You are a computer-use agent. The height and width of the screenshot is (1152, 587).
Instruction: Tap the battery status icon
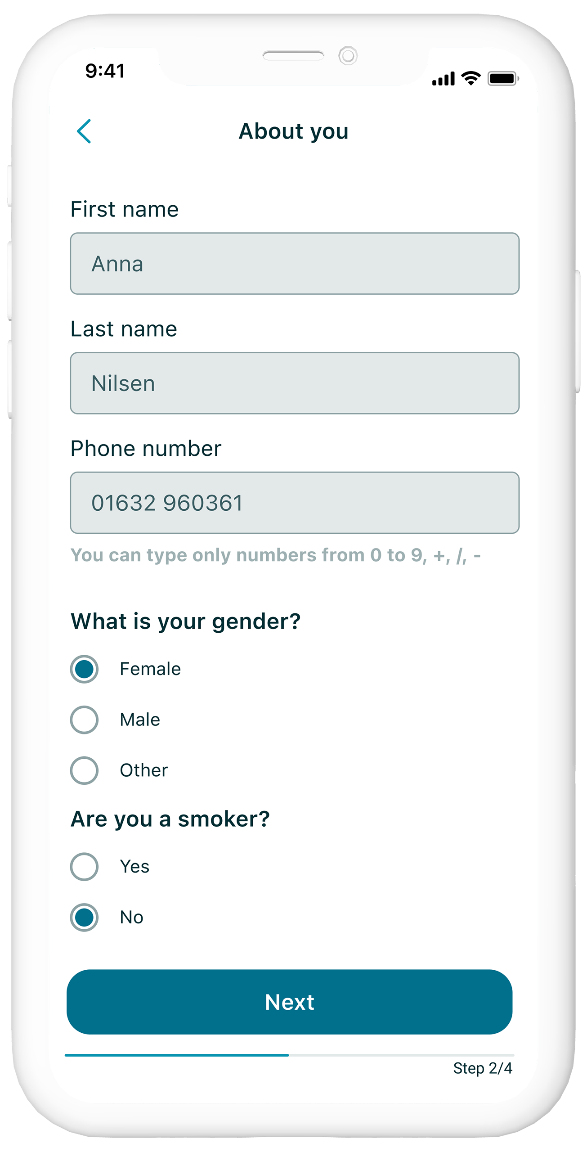[503, 78]
